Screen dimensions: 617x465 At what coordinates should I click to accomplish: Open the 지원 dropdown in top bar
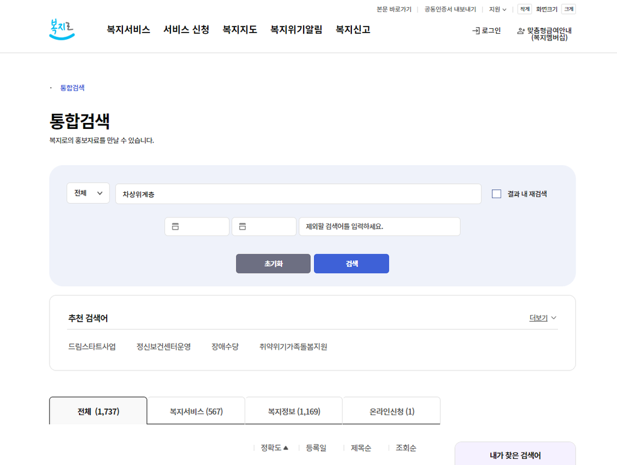pyautogui.click(x=497, y=10)
